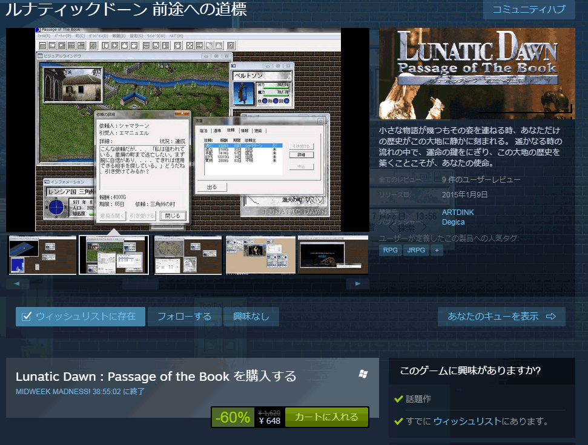Image resolution: width=588 pixels, height=445 pixels.
Task: Click the Windows platform icon in the purchase box
Action: (363, 374)
